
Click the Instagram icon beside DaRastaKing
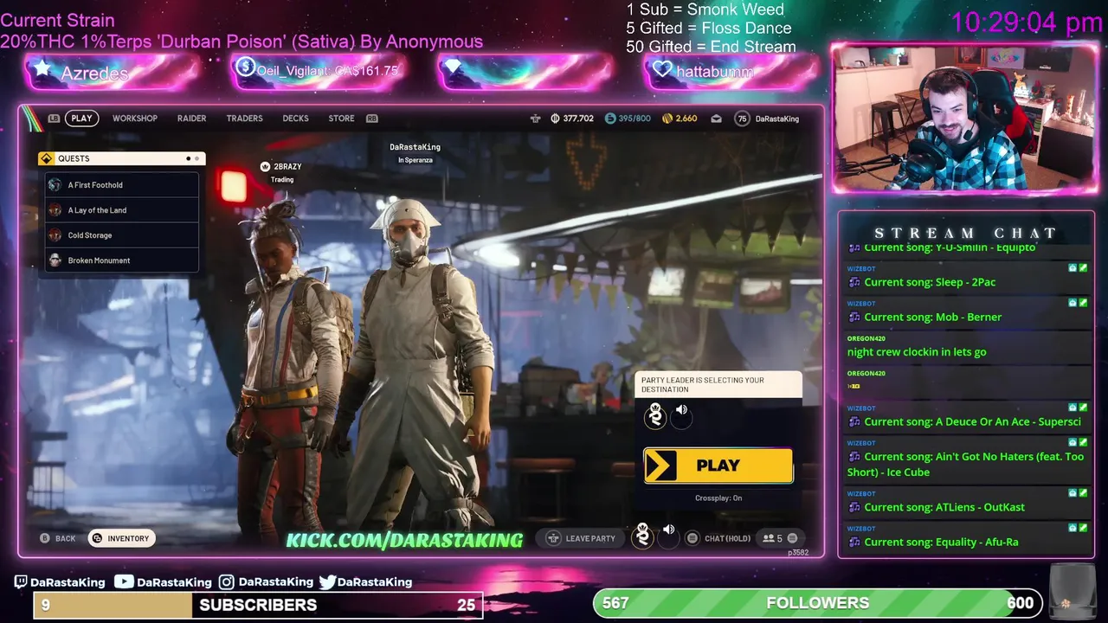227,582
